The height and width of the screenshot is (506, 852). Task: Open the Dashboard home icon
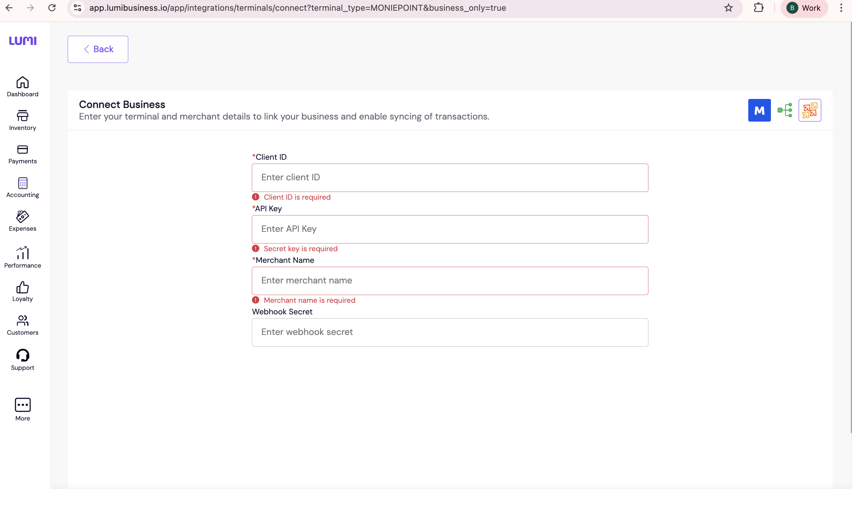click(x=23, y=83)
